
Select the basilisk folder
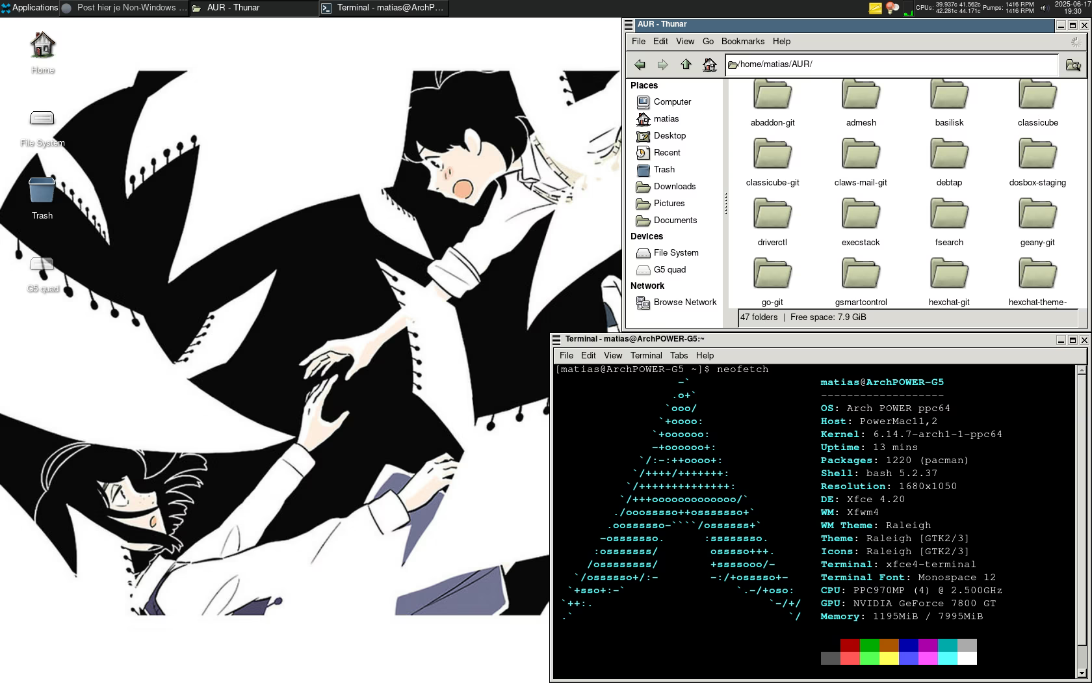[x=949, y=103]
